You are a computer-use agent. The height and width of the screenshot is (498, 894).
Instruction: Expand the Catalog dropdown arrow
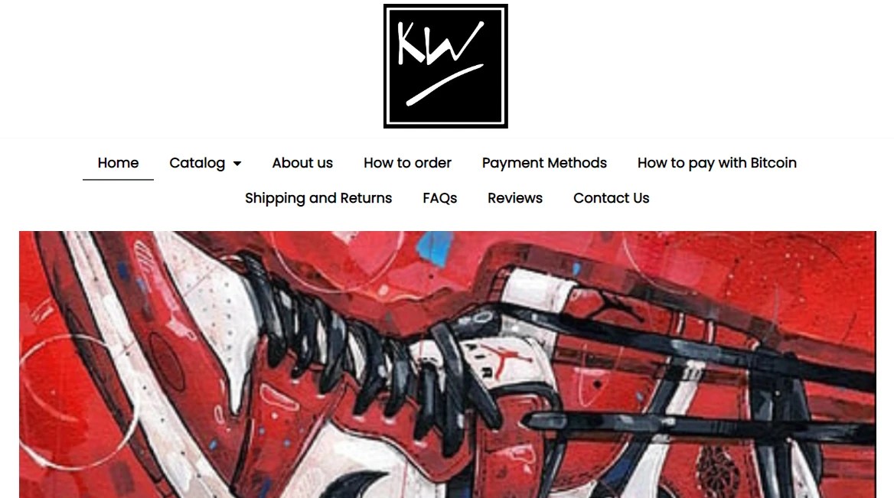point(237,164)
